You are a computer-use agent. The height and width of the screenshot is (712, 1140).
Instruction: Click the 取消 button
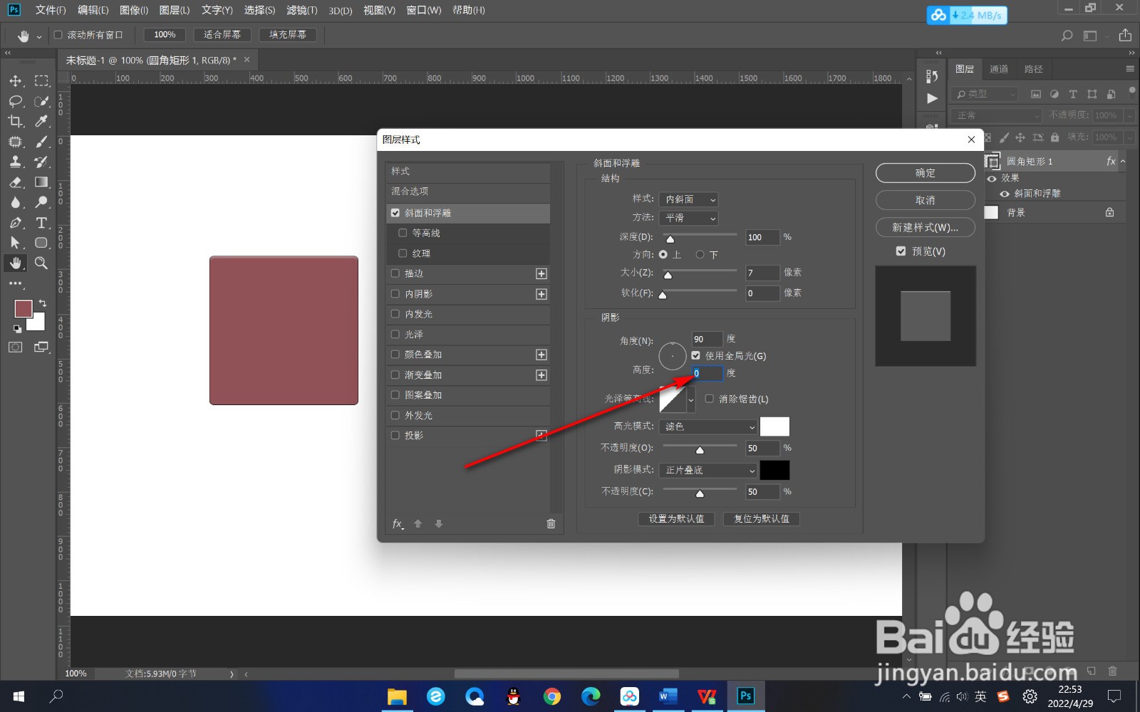tap(926, 200)
